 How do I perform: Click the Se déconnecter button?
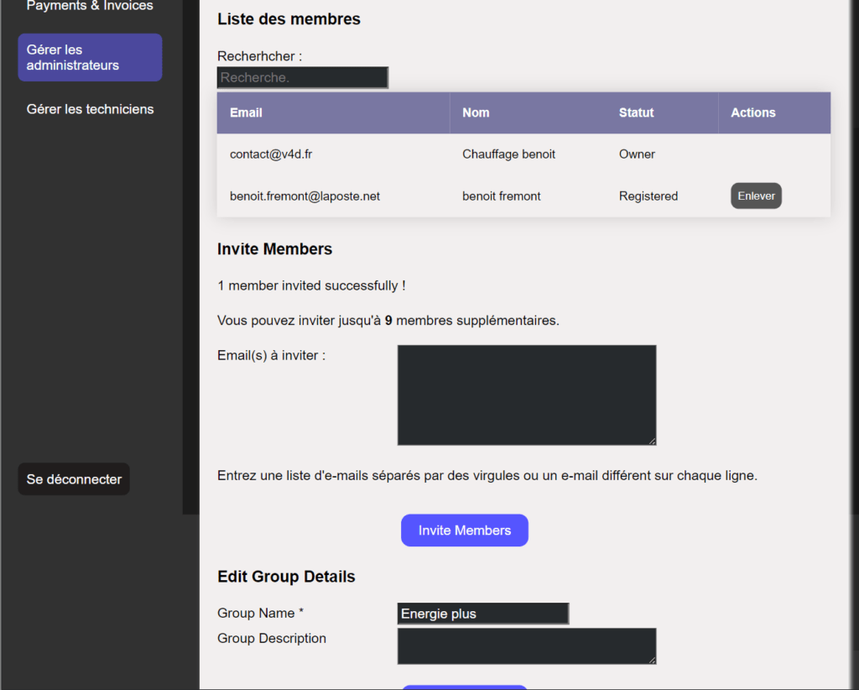tap(74, 479)
